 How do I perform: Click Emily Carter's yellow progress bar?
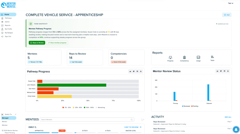[x=54, y=96]
